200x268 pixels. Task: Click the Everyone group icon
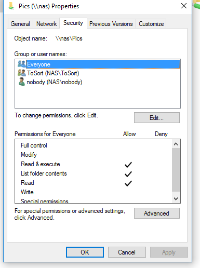(x=21, y=64)
